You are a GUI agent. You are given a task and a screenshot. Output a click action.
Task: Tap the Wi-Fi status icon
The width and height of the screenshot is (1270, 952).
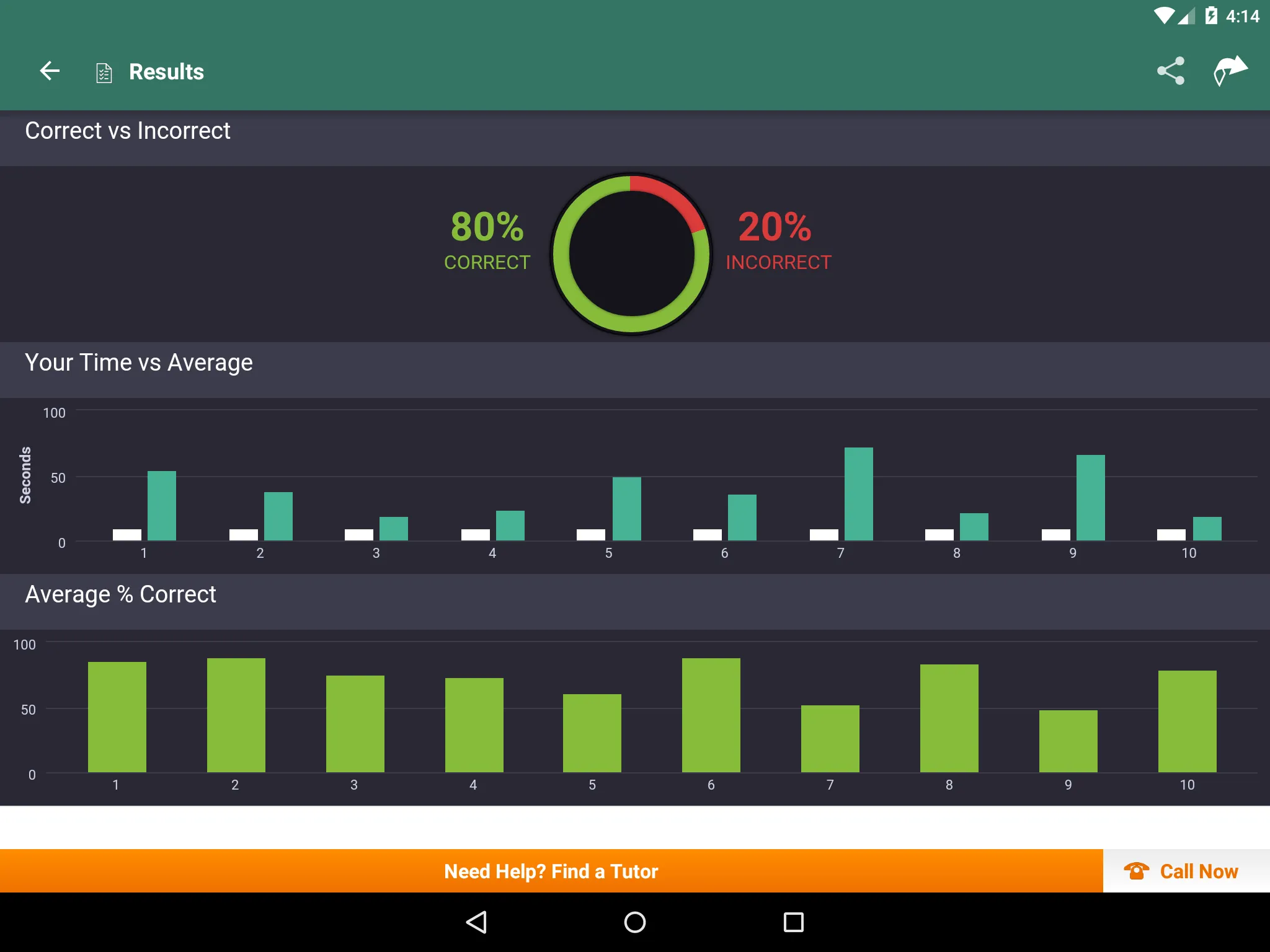click(x=1164, y=15)
